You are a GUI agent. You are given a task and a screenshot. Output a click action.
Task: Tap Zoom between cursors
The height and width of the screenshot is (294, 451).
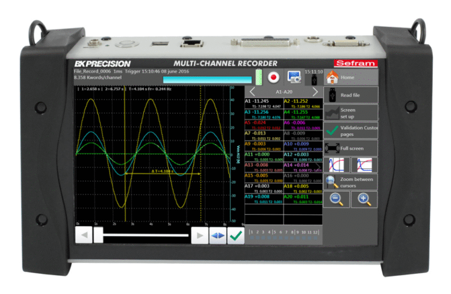(351, 182)
